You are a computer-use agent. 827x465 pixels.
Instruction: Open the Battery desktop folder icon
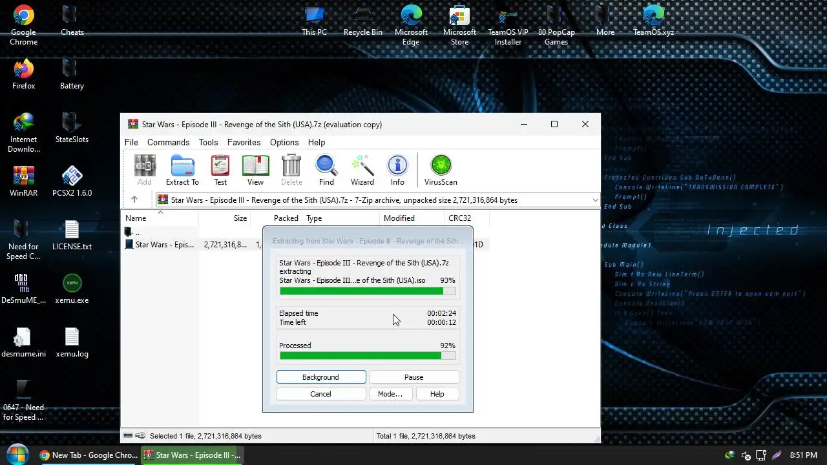coord(72,74)
